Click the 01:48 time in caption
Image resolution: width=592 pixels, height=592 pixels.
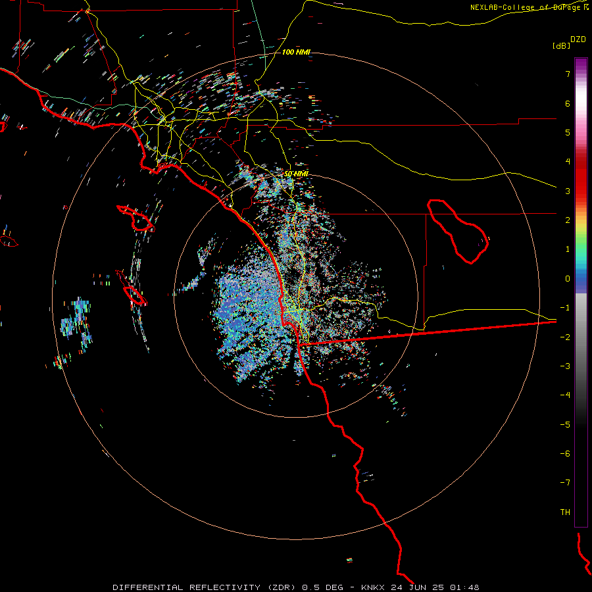[465, 587]
